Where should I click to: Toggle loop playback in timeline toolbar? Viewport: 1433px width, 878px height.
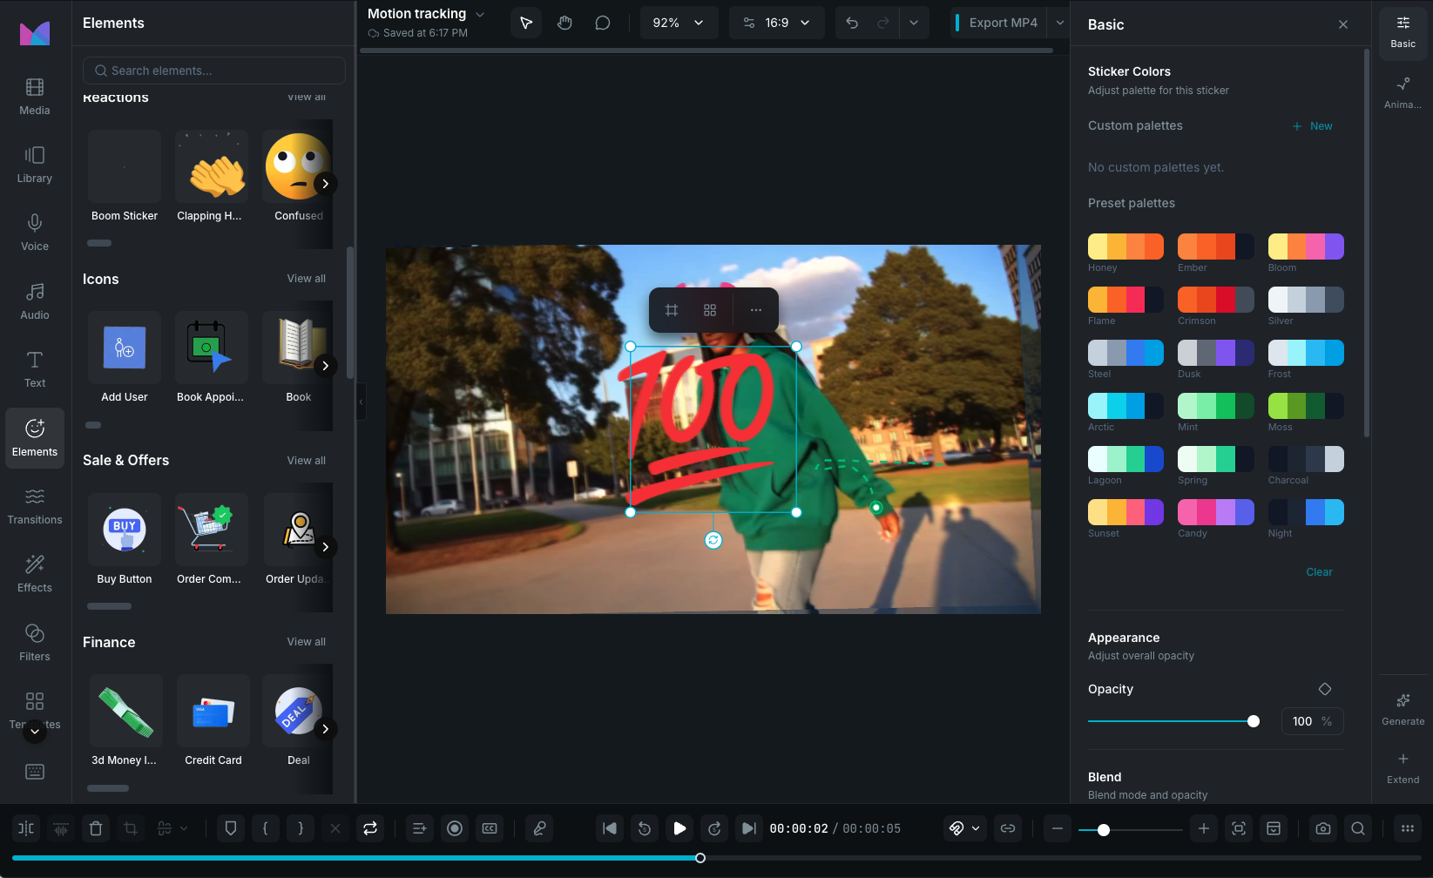point(370,828)
